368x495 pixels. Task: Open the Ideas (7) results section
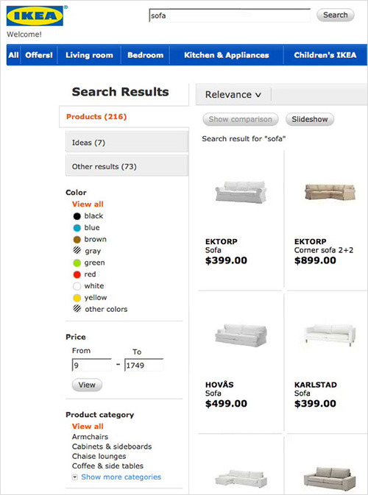coord(127,143)
